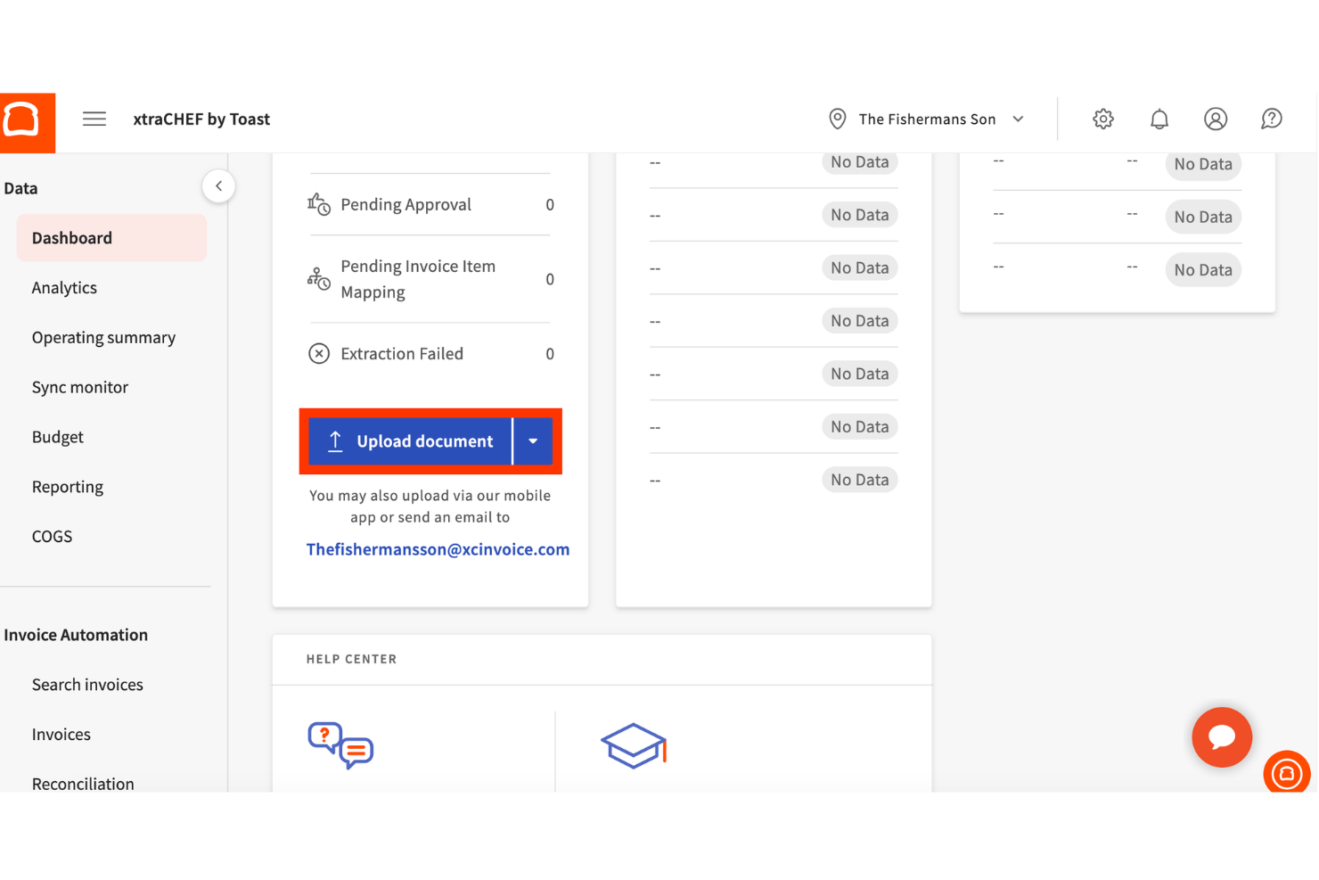The image size is (1319, 880).
Task: Click the Pending Invoice Item Mapping icon
Action: pos(319,279)
